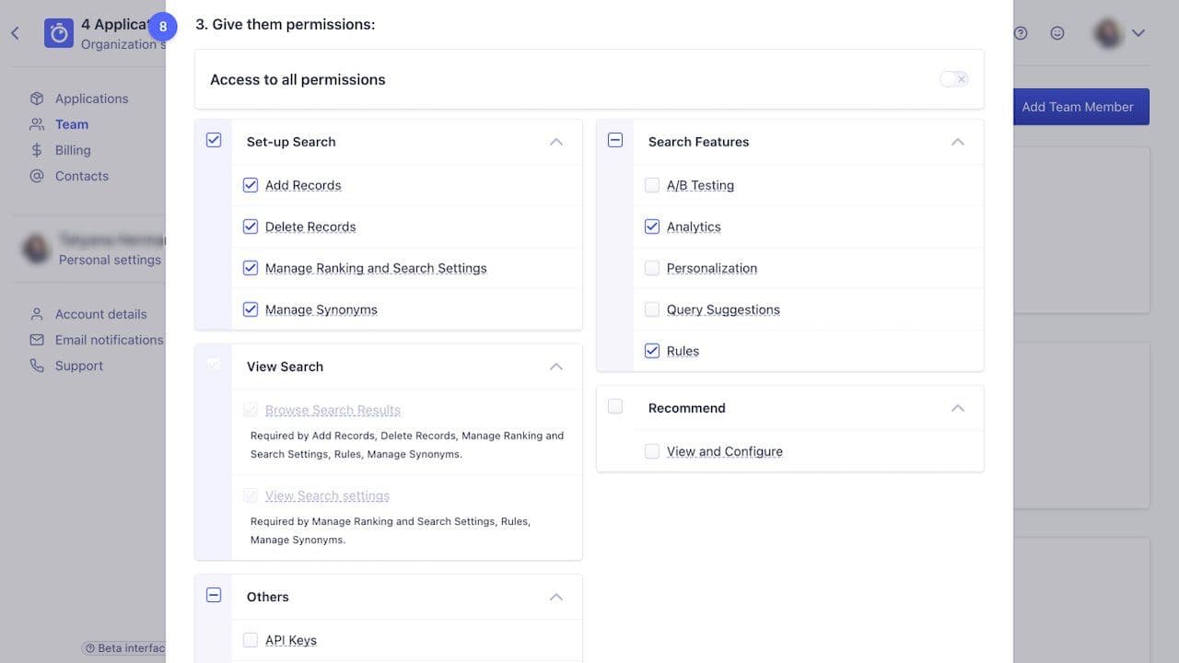Viewport: 1179px width, 663px height.
Task: Click the Browse Search Results label
Action: pos(333,410)
